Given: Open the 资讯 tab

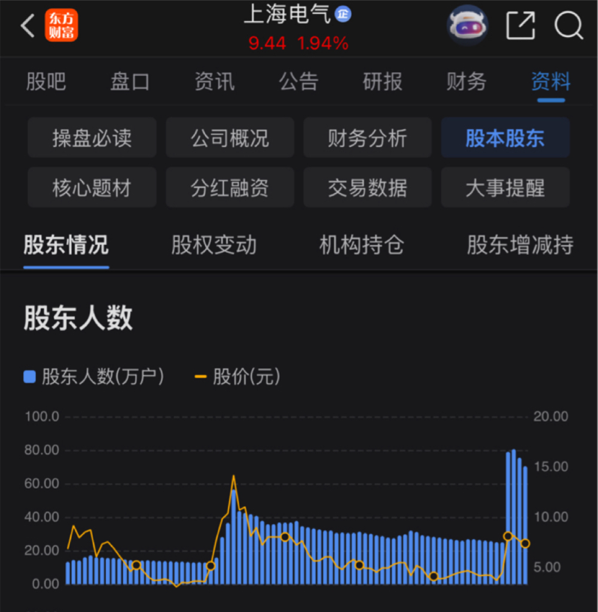Looking at the screenshot, I should (x=215, y=81).
